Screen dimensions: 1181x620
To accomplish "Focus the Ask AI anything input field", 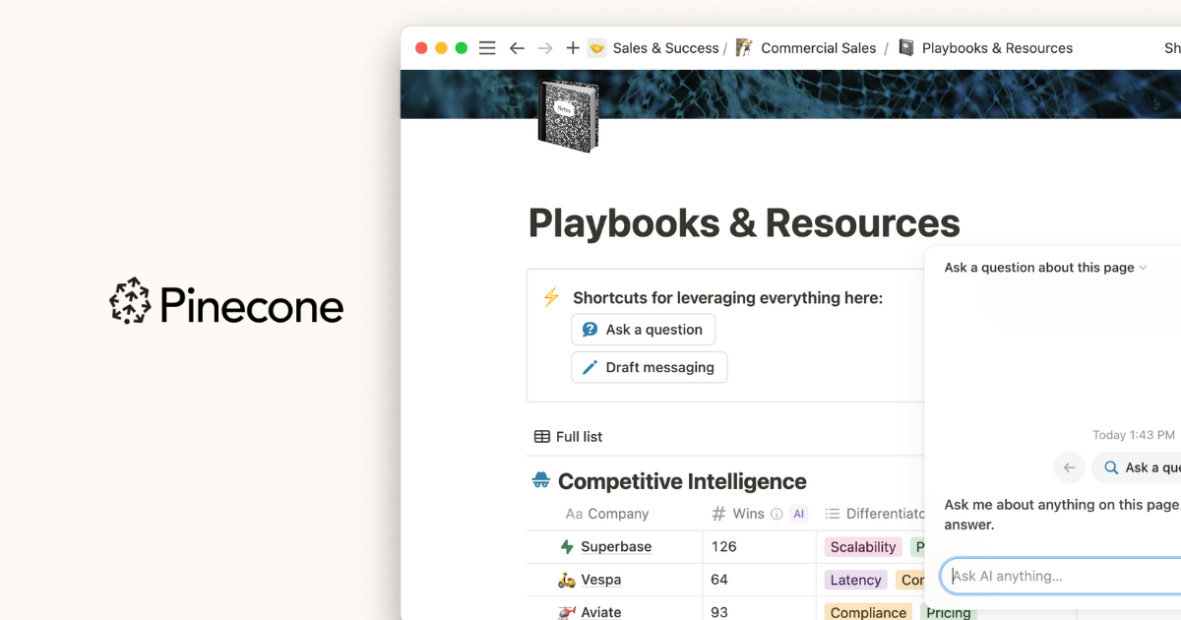I will (x=1061, y=576).
